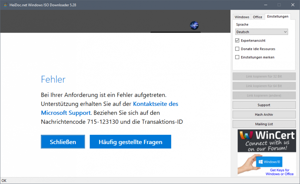Open the Support button
Viewport: 300px width, 184px height.
click(x=264, y=105)
